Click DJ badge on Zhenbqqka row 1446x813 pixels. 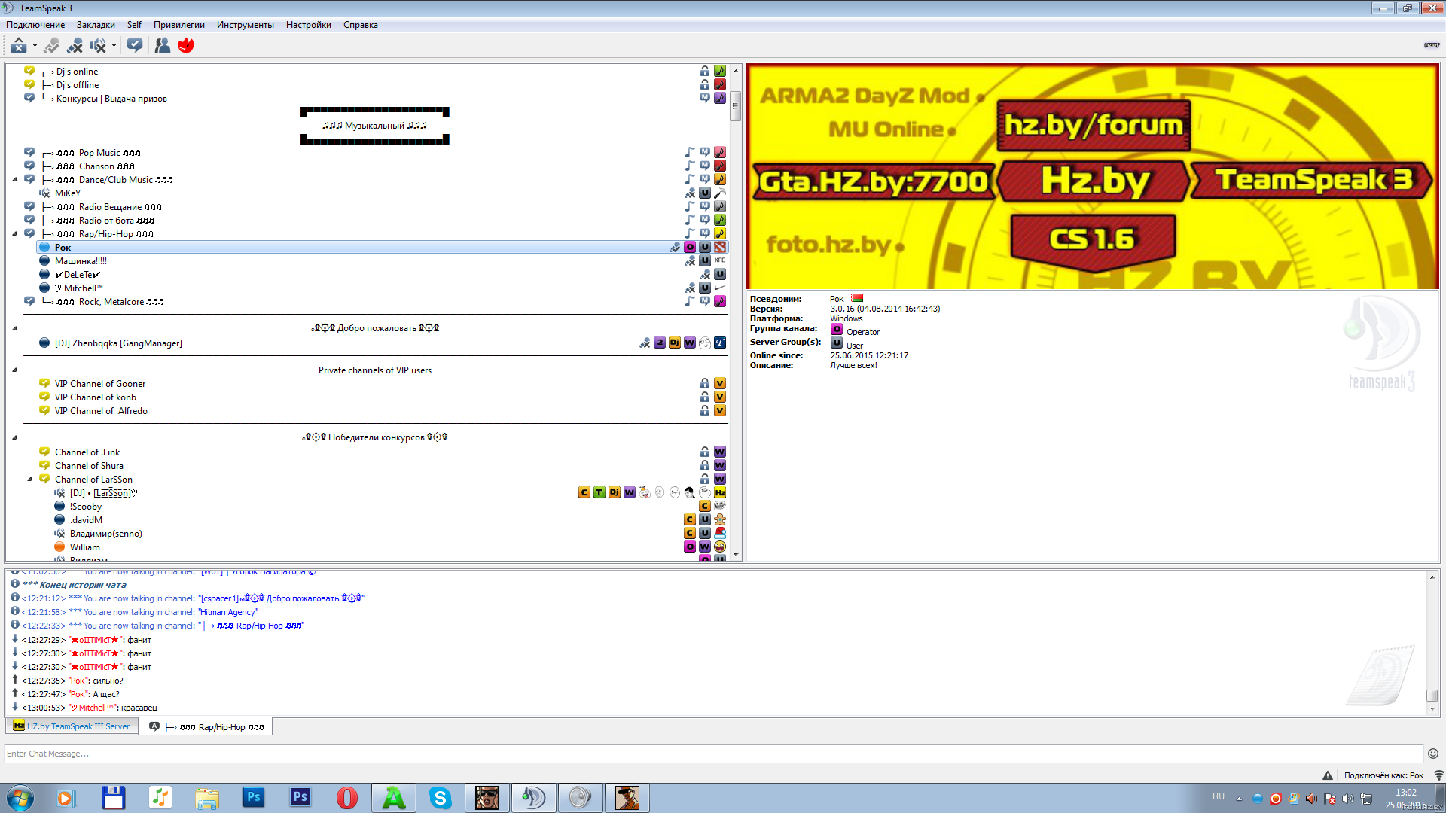click(675, 343)
